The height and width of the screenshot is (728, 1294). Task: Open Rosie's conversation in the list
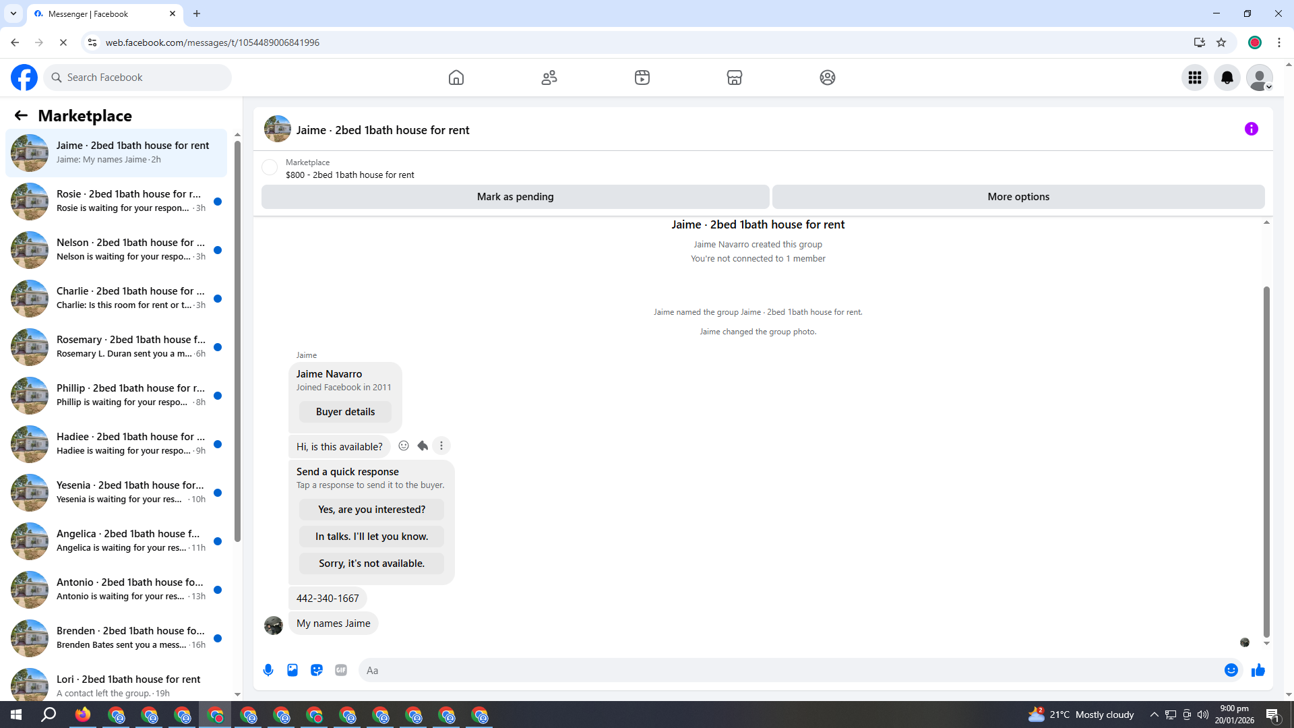tap(117, 202)
